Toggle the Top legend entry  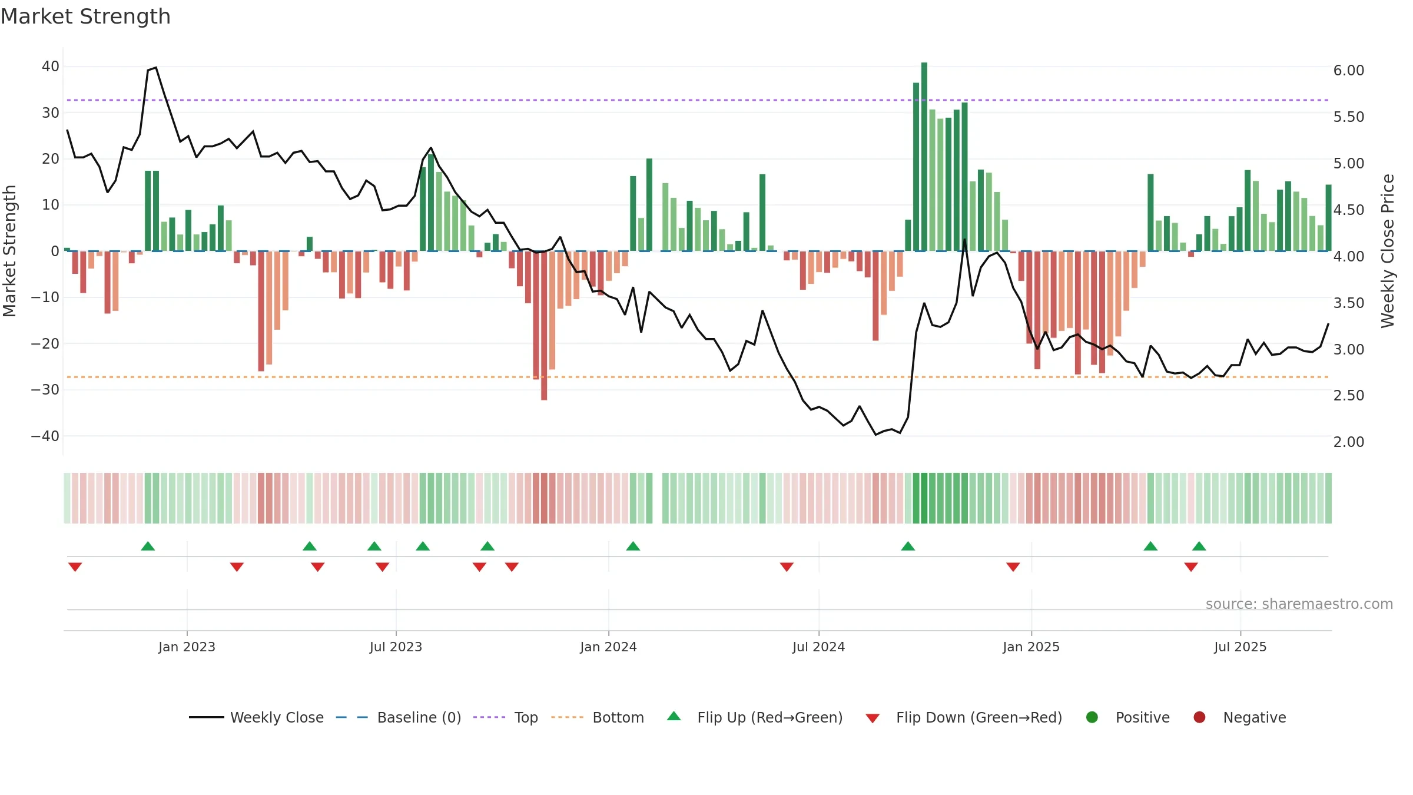click(x=506, y=717)
